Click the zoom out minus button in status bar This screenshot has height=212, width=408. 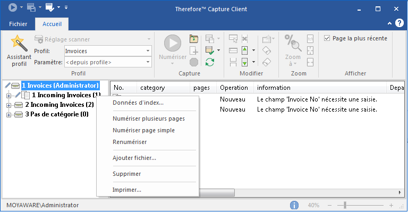(330, 206)
